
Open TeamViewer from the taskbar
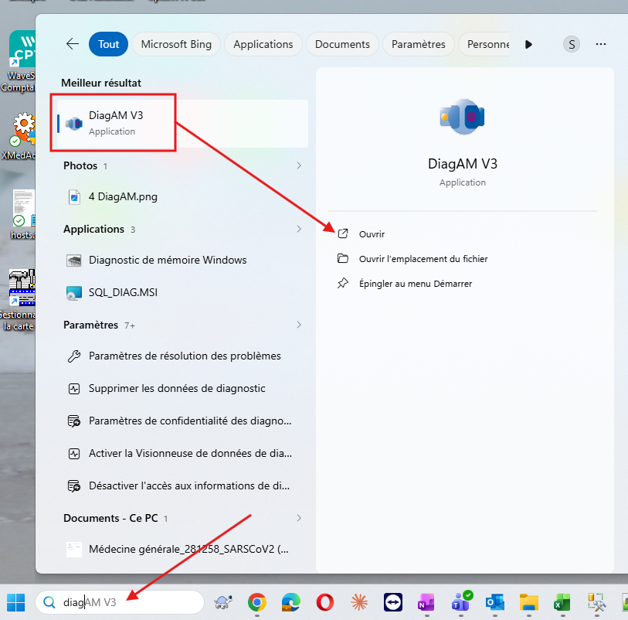click(x=393, y=602)
